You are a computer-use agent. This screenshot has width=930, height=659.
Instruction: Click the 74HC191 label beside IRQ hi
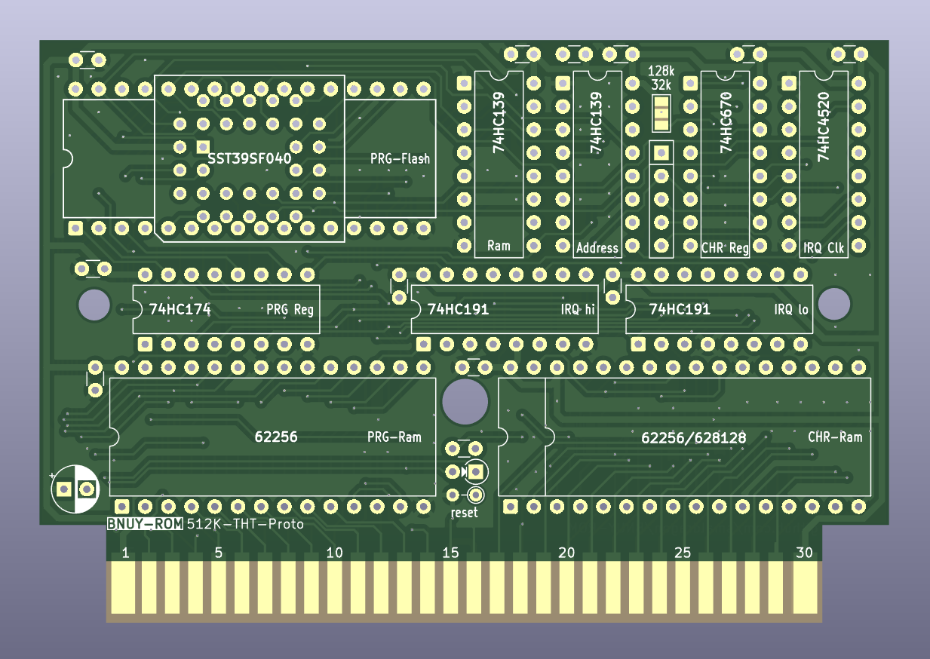click(x=458, y=309)
